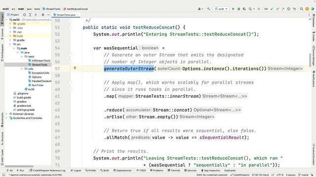The height and width of the screenshot is (177, 316).
Task: Click the master Git branch widget
Action: pyautogui.click(x=303, y=175)
